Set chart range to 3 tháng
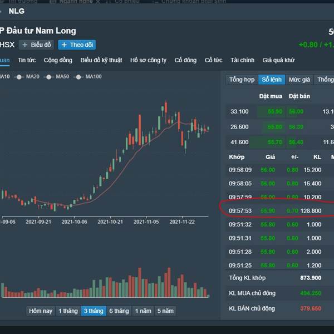 coord(94,311)
